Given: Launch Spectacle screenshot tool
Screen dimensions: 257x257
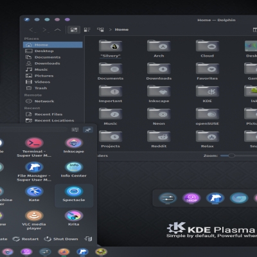Looking at the screenshot, I should click(74, 195).
